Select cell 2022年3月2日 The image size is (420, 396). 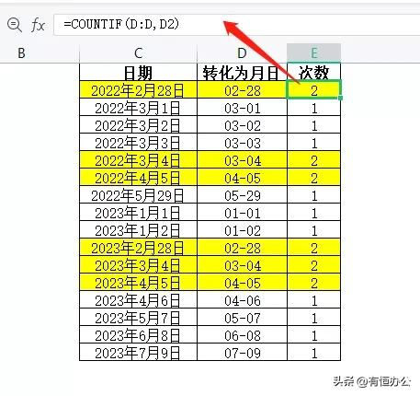point(138,124)
